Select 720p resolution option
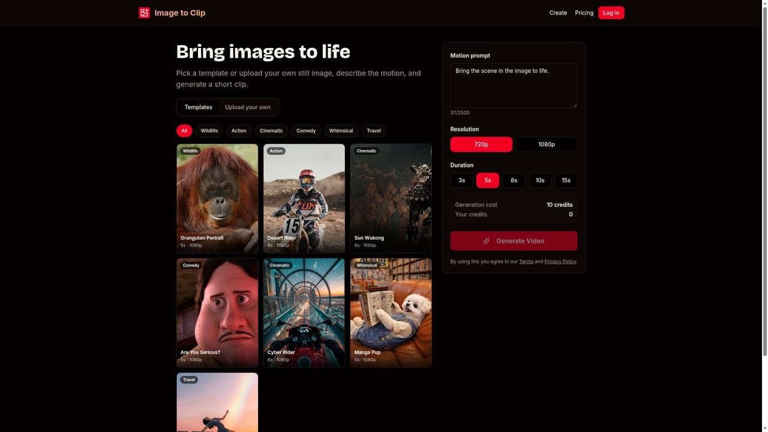768x432 pixels. click(481, 144)
